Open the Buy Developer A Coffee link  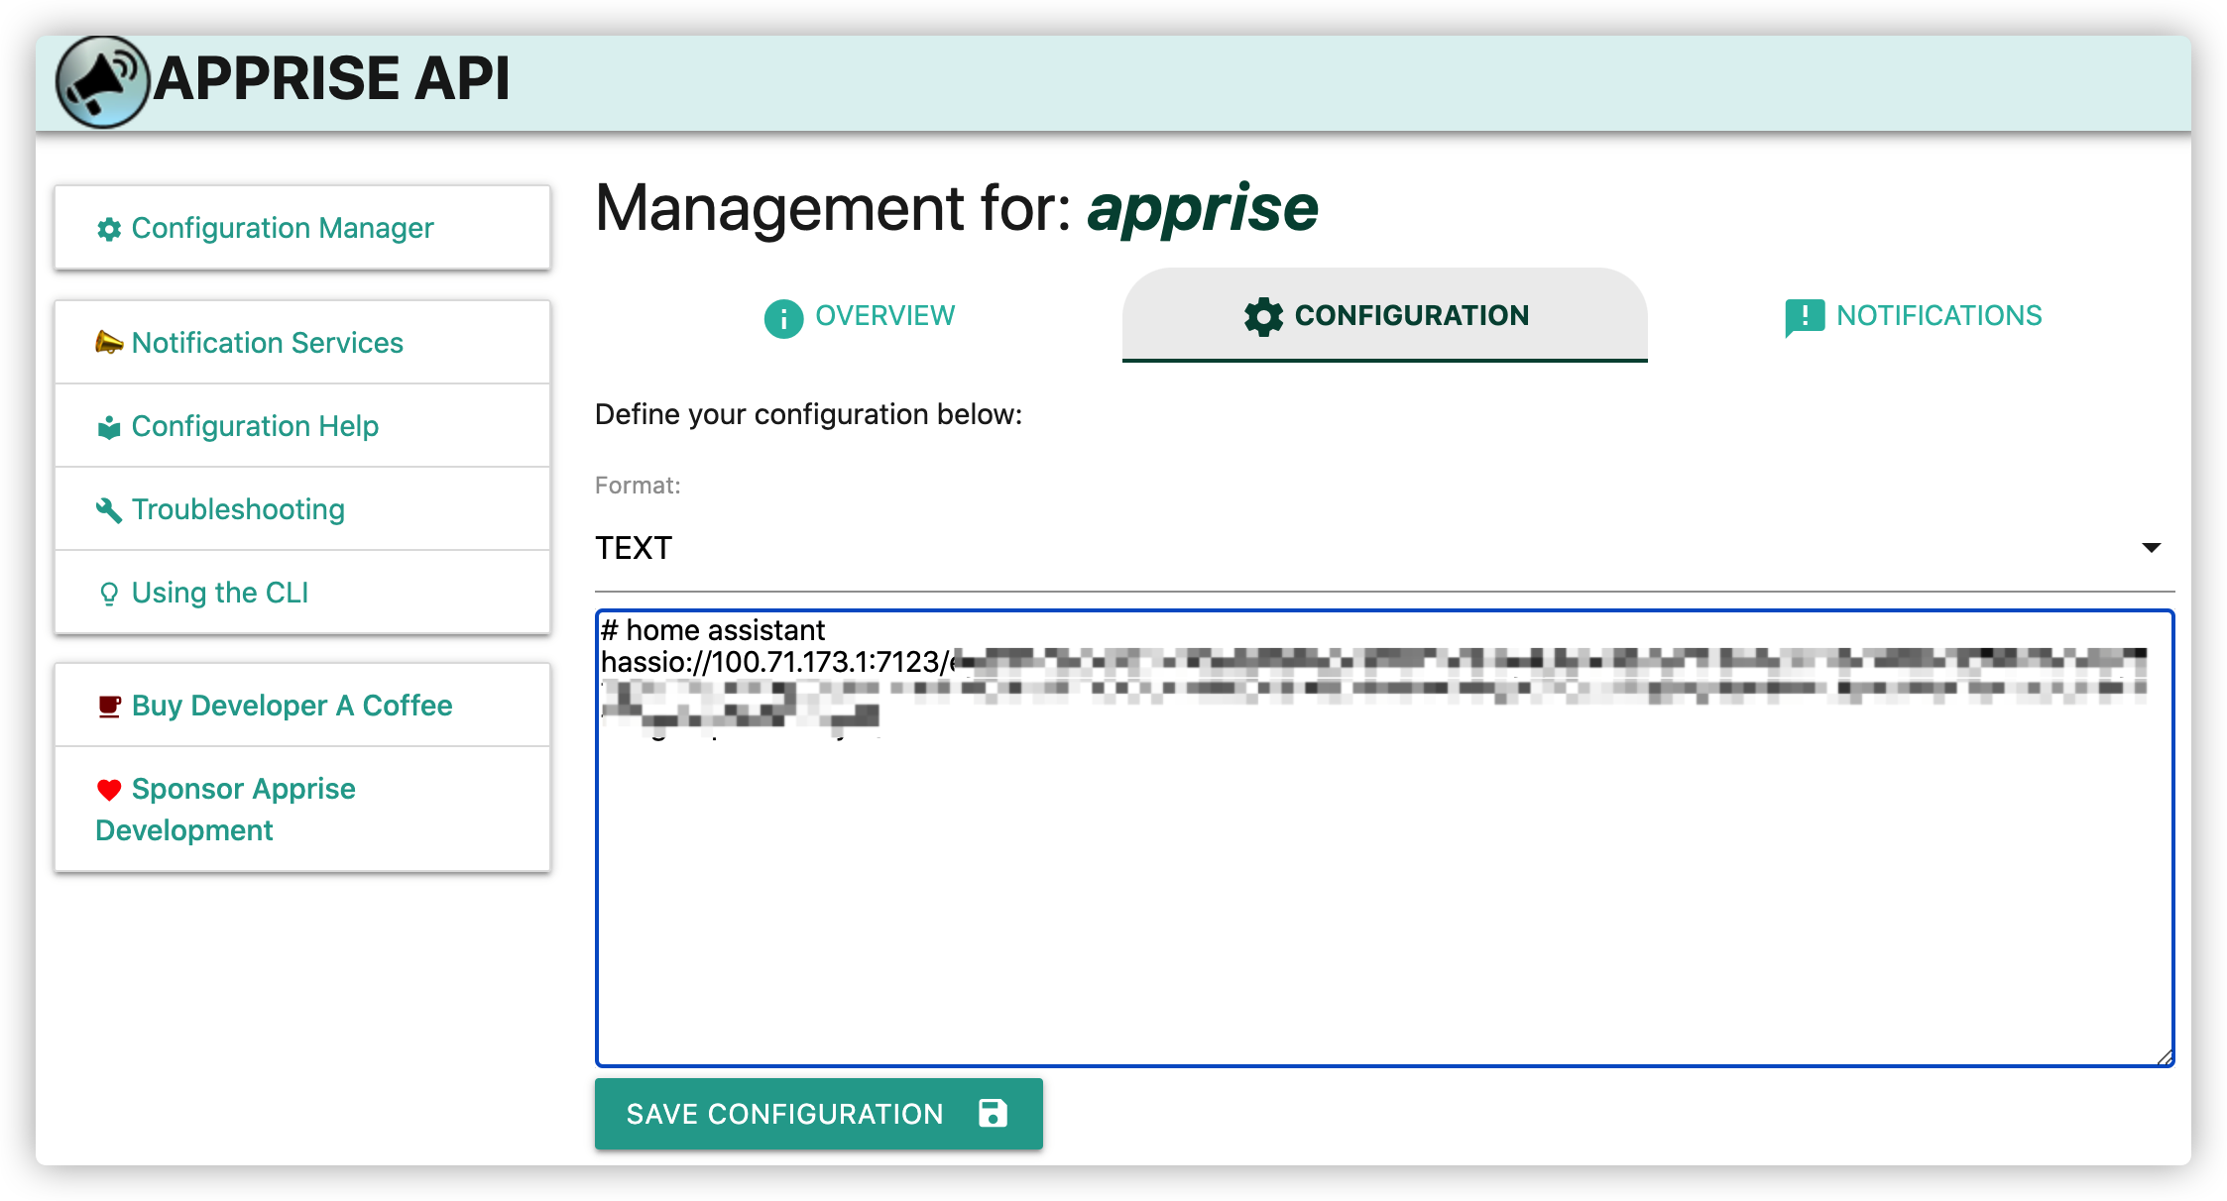292,706
